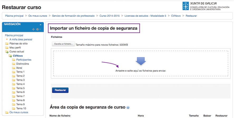Click the Tema 3 folder icon
Screen dimensions: 234x118
[14, 80]
